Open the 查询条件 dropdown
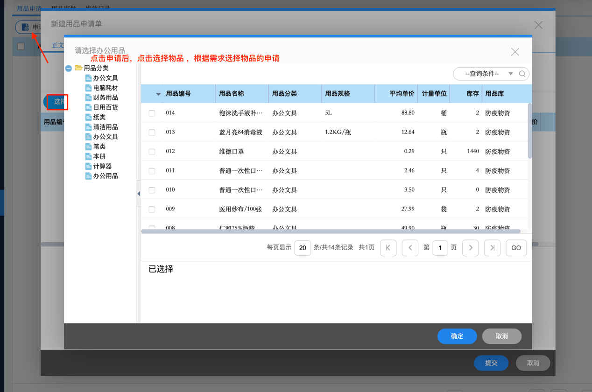 (510, 74)
